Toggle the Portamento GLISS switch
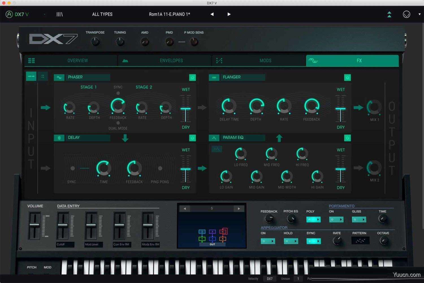This screenshot has width=424, height=283. click(x=359, y=219)
